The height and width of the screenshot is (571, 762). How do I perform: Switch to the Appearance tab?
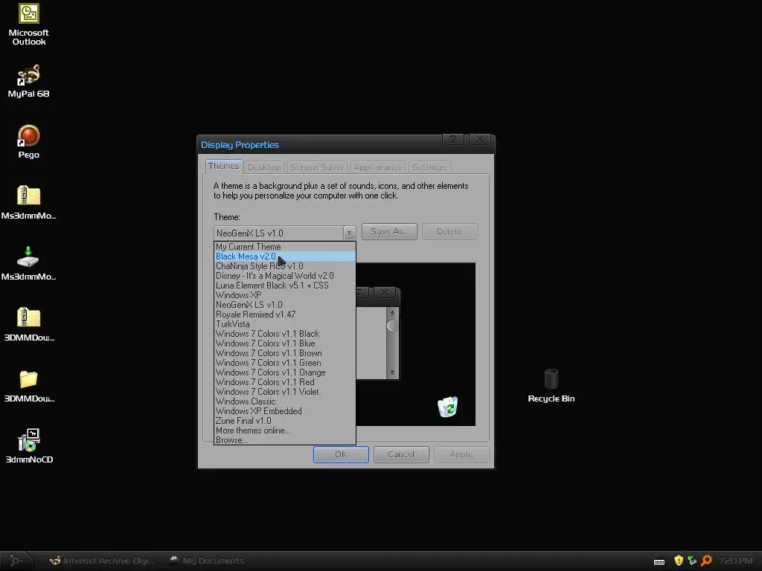click(x=377, y=167)
